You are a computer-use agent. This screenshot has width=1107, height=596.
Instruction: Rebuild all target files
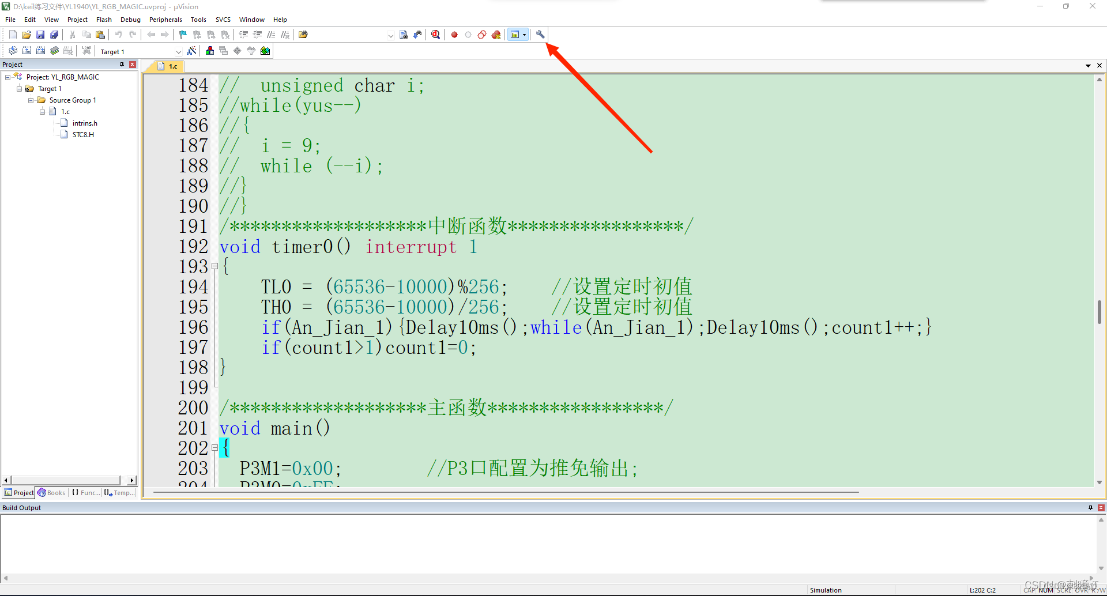click(40, 51)
